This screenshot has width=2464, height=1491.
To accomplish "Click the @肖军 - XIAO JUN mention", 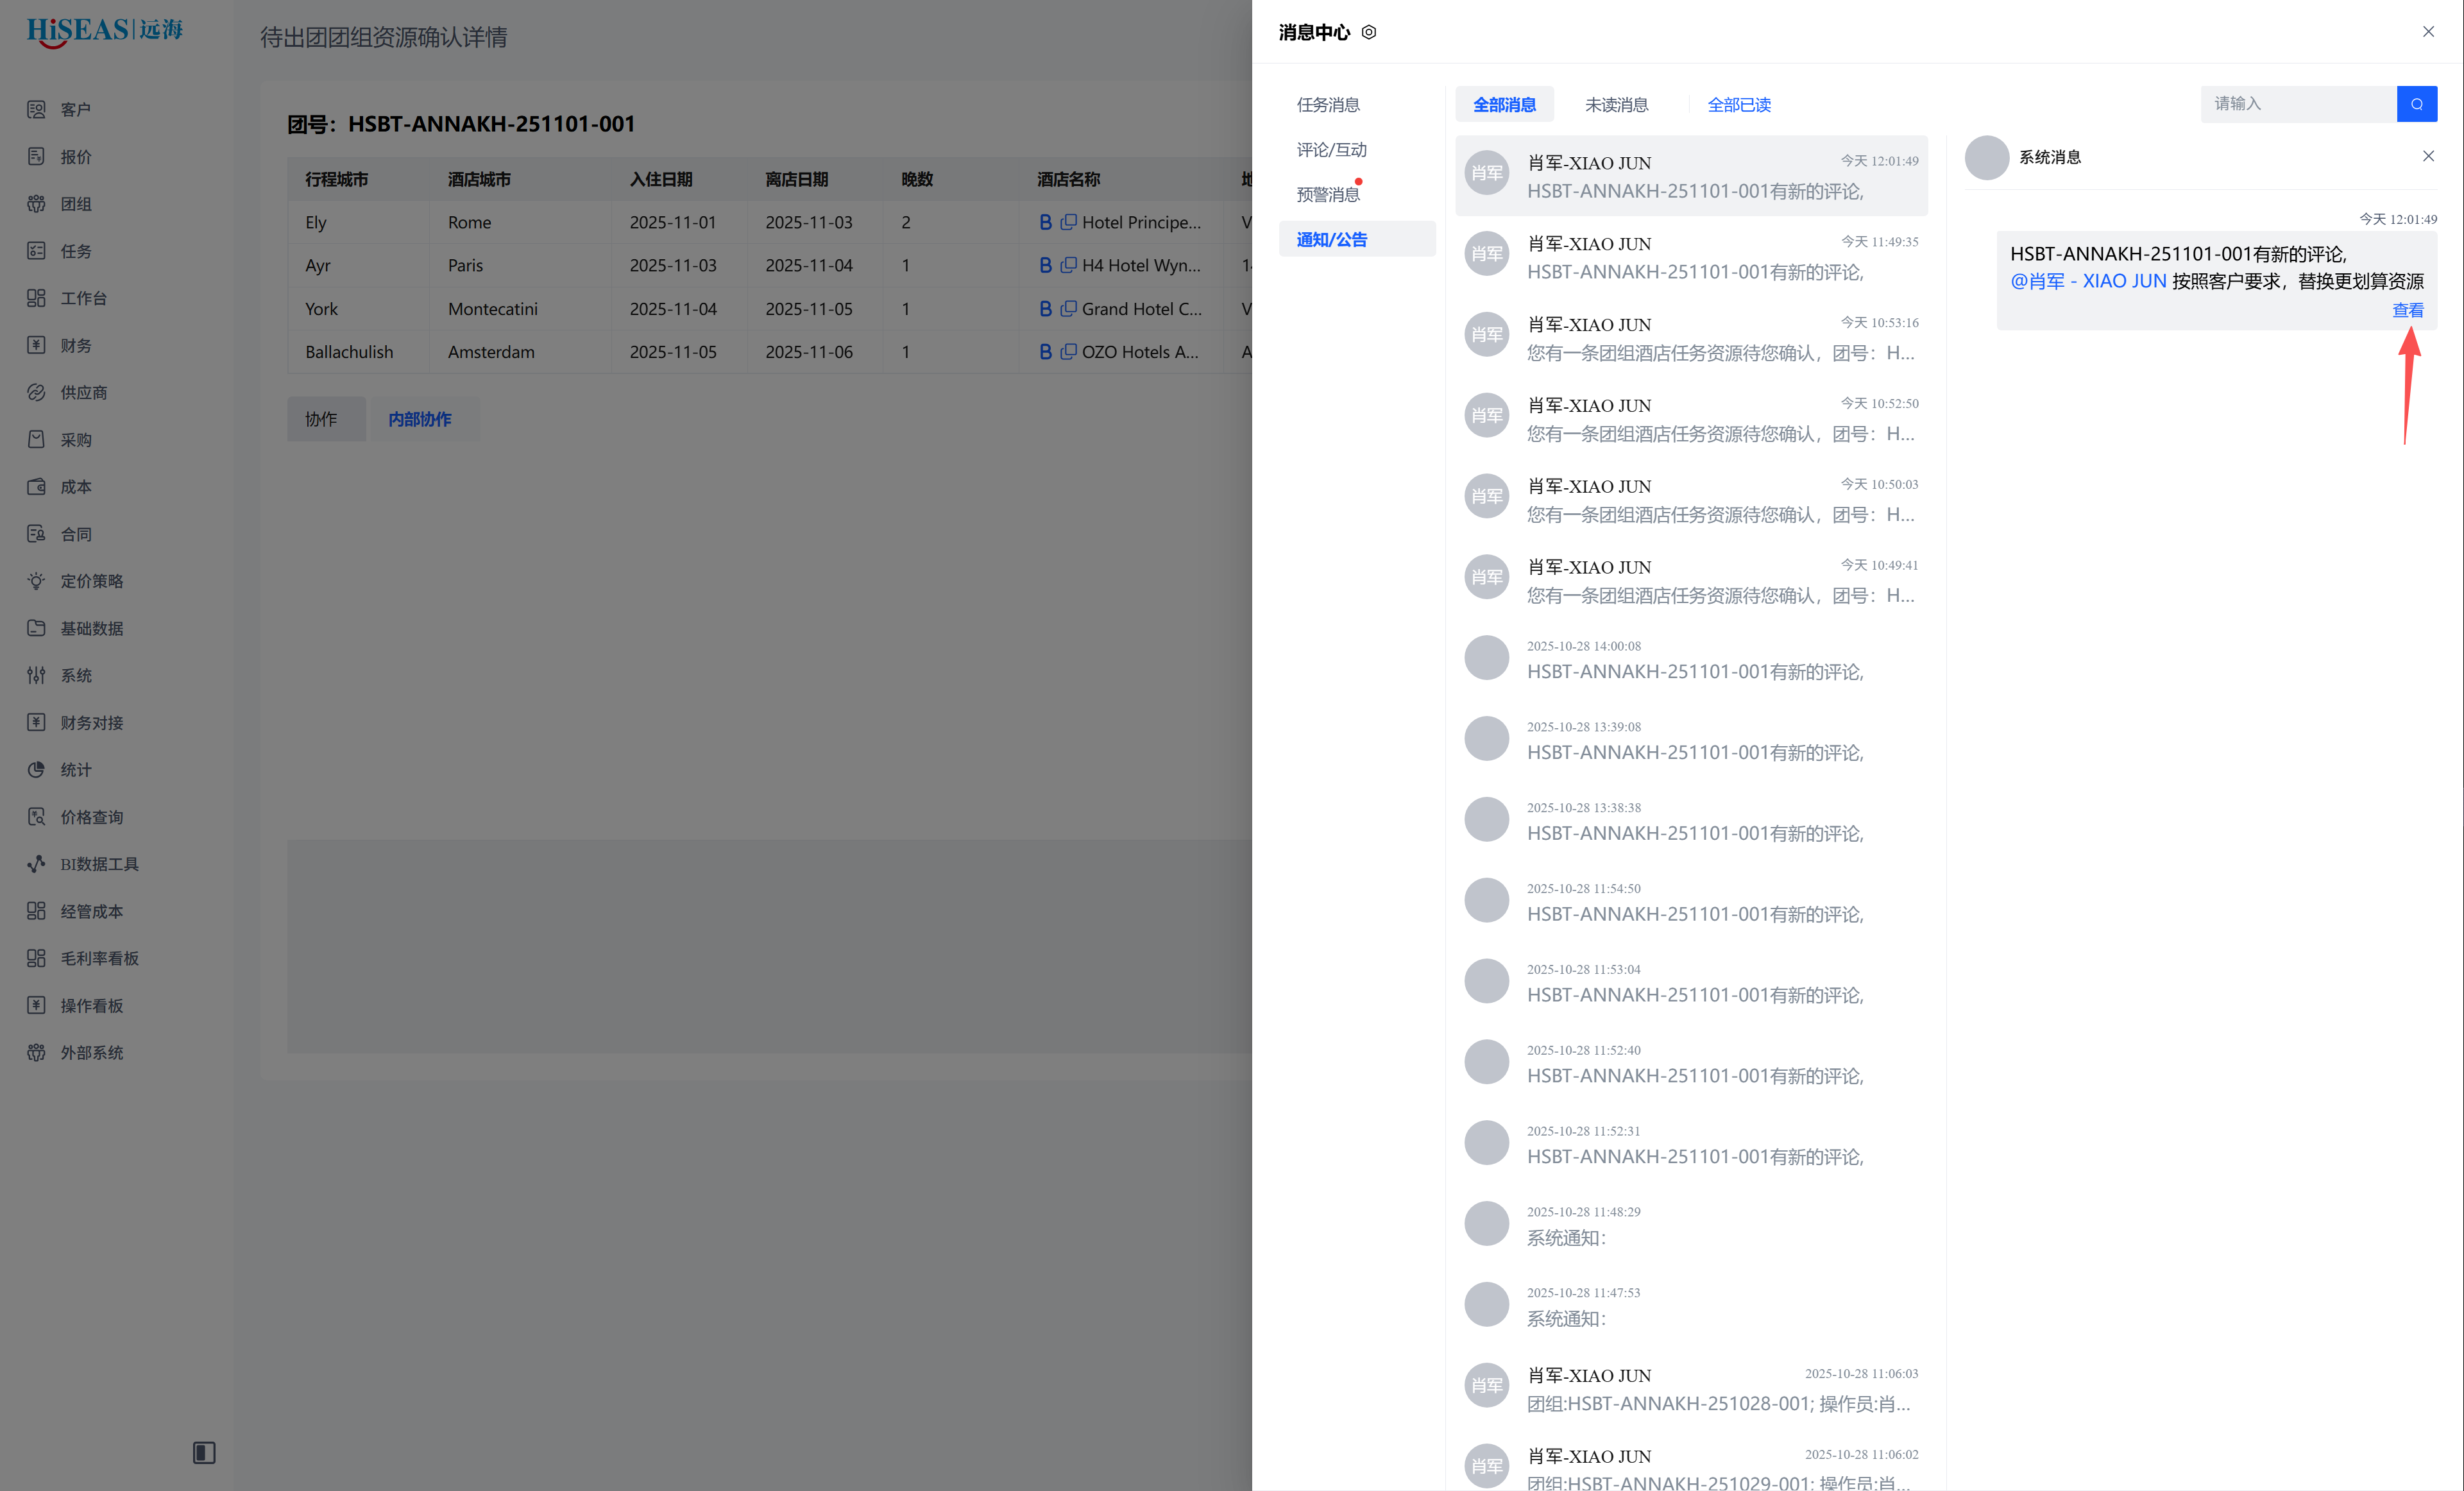I will pos(2087,281).
